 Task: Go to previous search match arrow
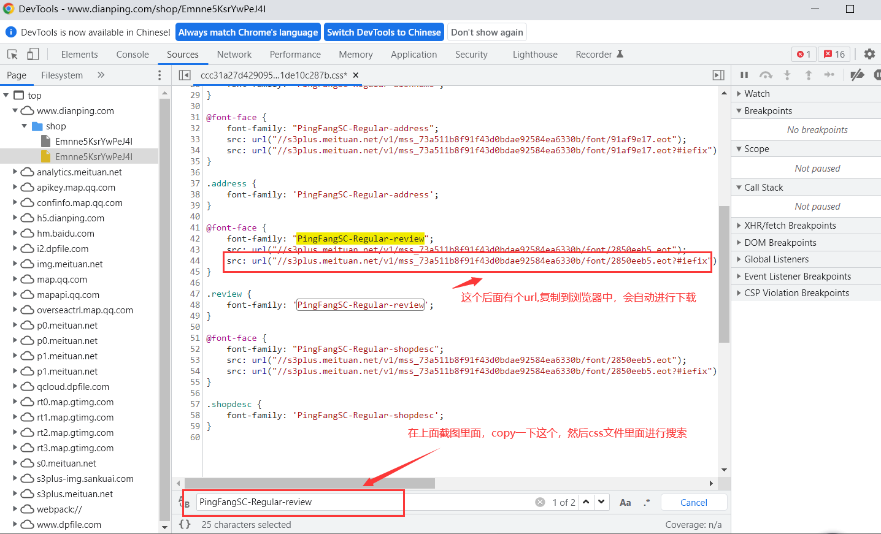tap(587, 502)
